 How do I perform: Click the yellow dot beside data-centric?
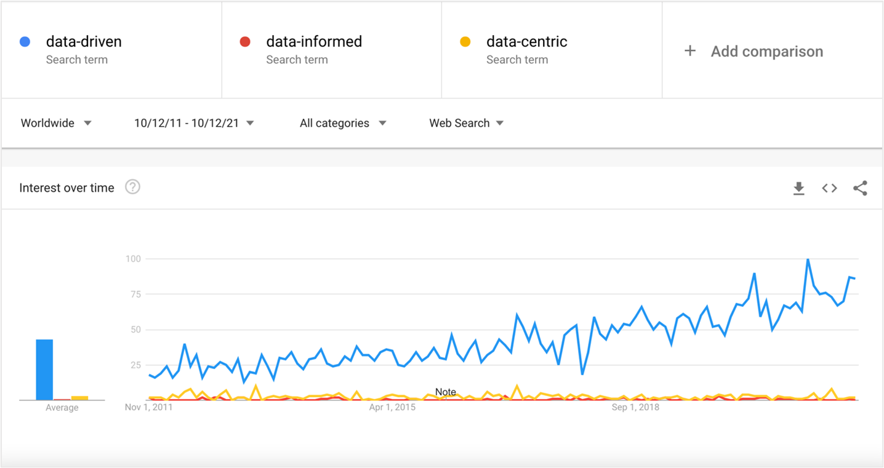[x=465, y=42]
